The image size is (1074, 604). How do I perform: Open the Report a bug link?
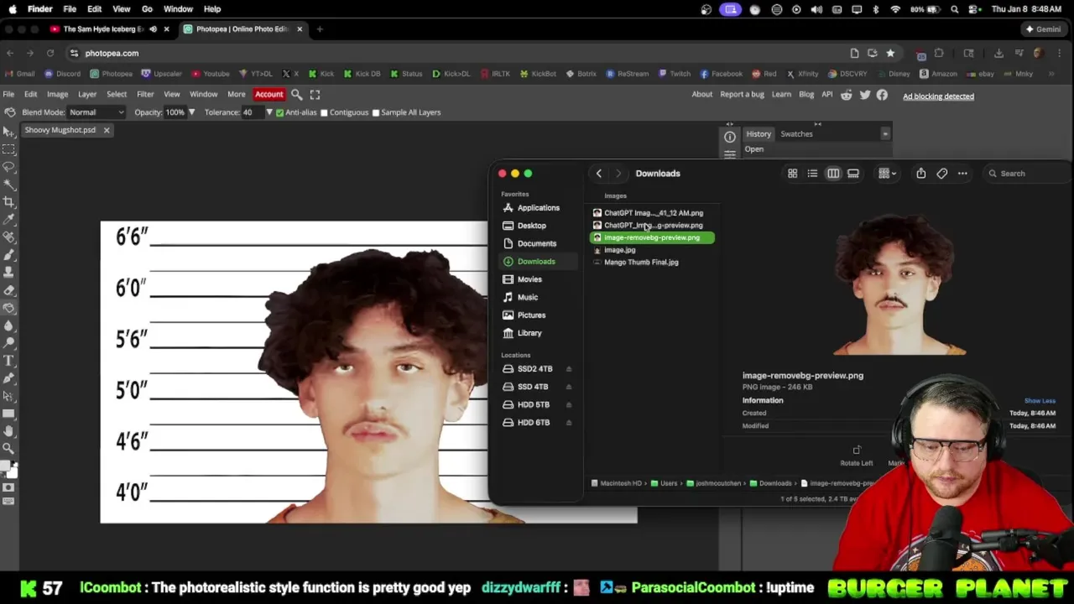point(742,95)
